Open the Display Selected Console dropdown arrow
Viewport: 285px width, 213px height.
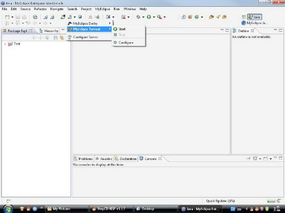tap(260, 159)
